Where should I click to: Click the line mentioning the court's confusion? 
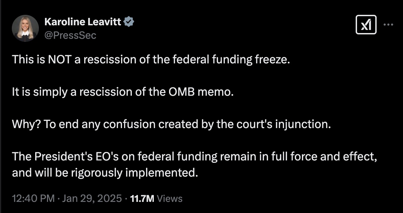pyautogui.click(x=171, y=124)
